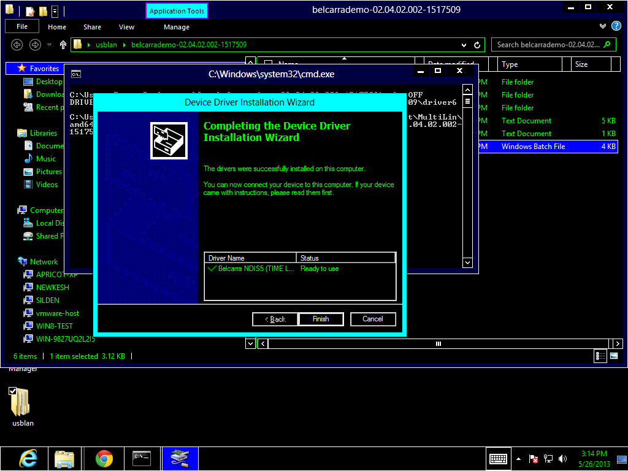Click the Type column header
This screenshot has width=628, height=471.
pos(530,64)
